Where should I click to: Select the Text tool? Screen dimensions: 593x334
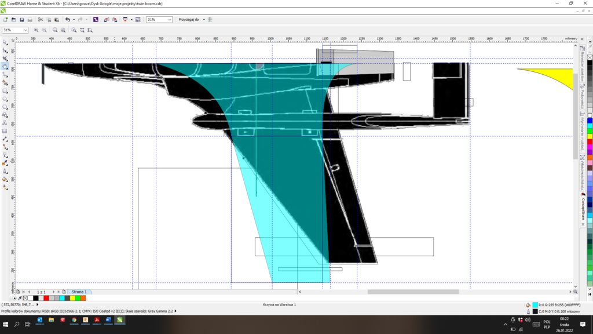[x=5, y=123]
